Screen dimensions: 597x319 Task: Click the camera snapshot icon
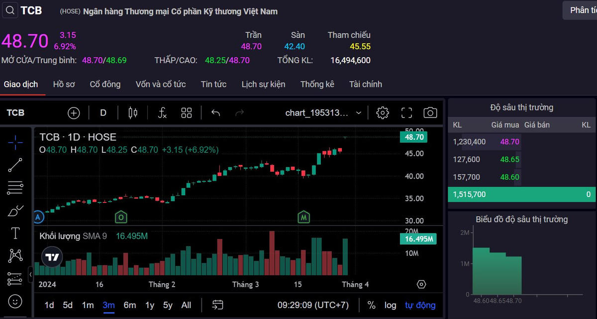coord(430,113)
